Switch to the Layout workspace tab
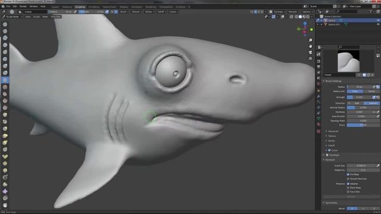The height and width of the screenshot is (214, 381). 55,7
